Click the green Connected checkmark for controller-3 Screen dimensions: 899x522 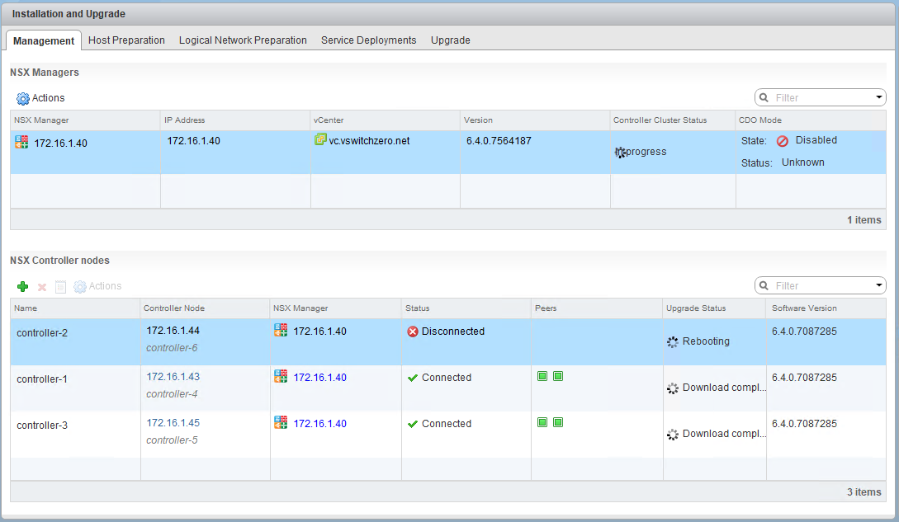(x=413, y=424)
